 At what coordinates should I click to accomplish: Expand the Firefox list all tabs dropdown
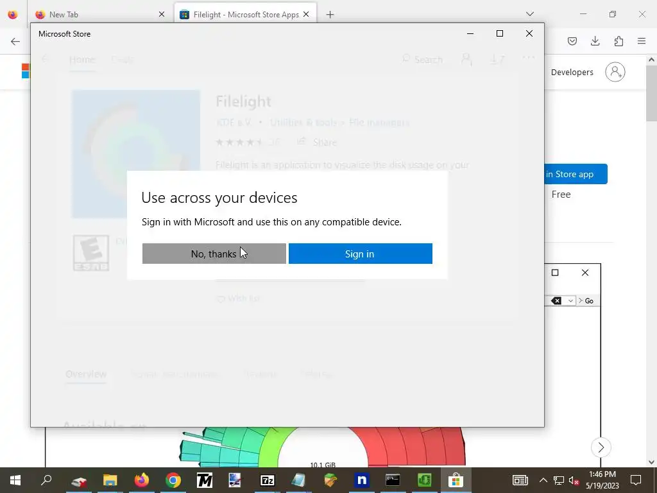[x=530, y=14]
